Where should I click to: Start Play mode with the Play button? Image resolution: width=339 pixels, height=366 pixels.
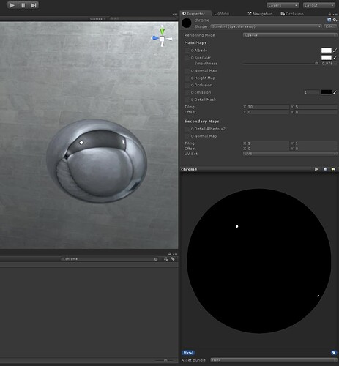[12, 5]
